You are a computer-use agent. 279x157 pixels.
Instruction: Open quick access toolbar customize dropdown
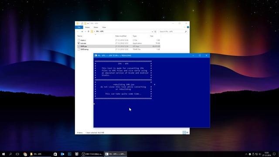click(88, 23)
